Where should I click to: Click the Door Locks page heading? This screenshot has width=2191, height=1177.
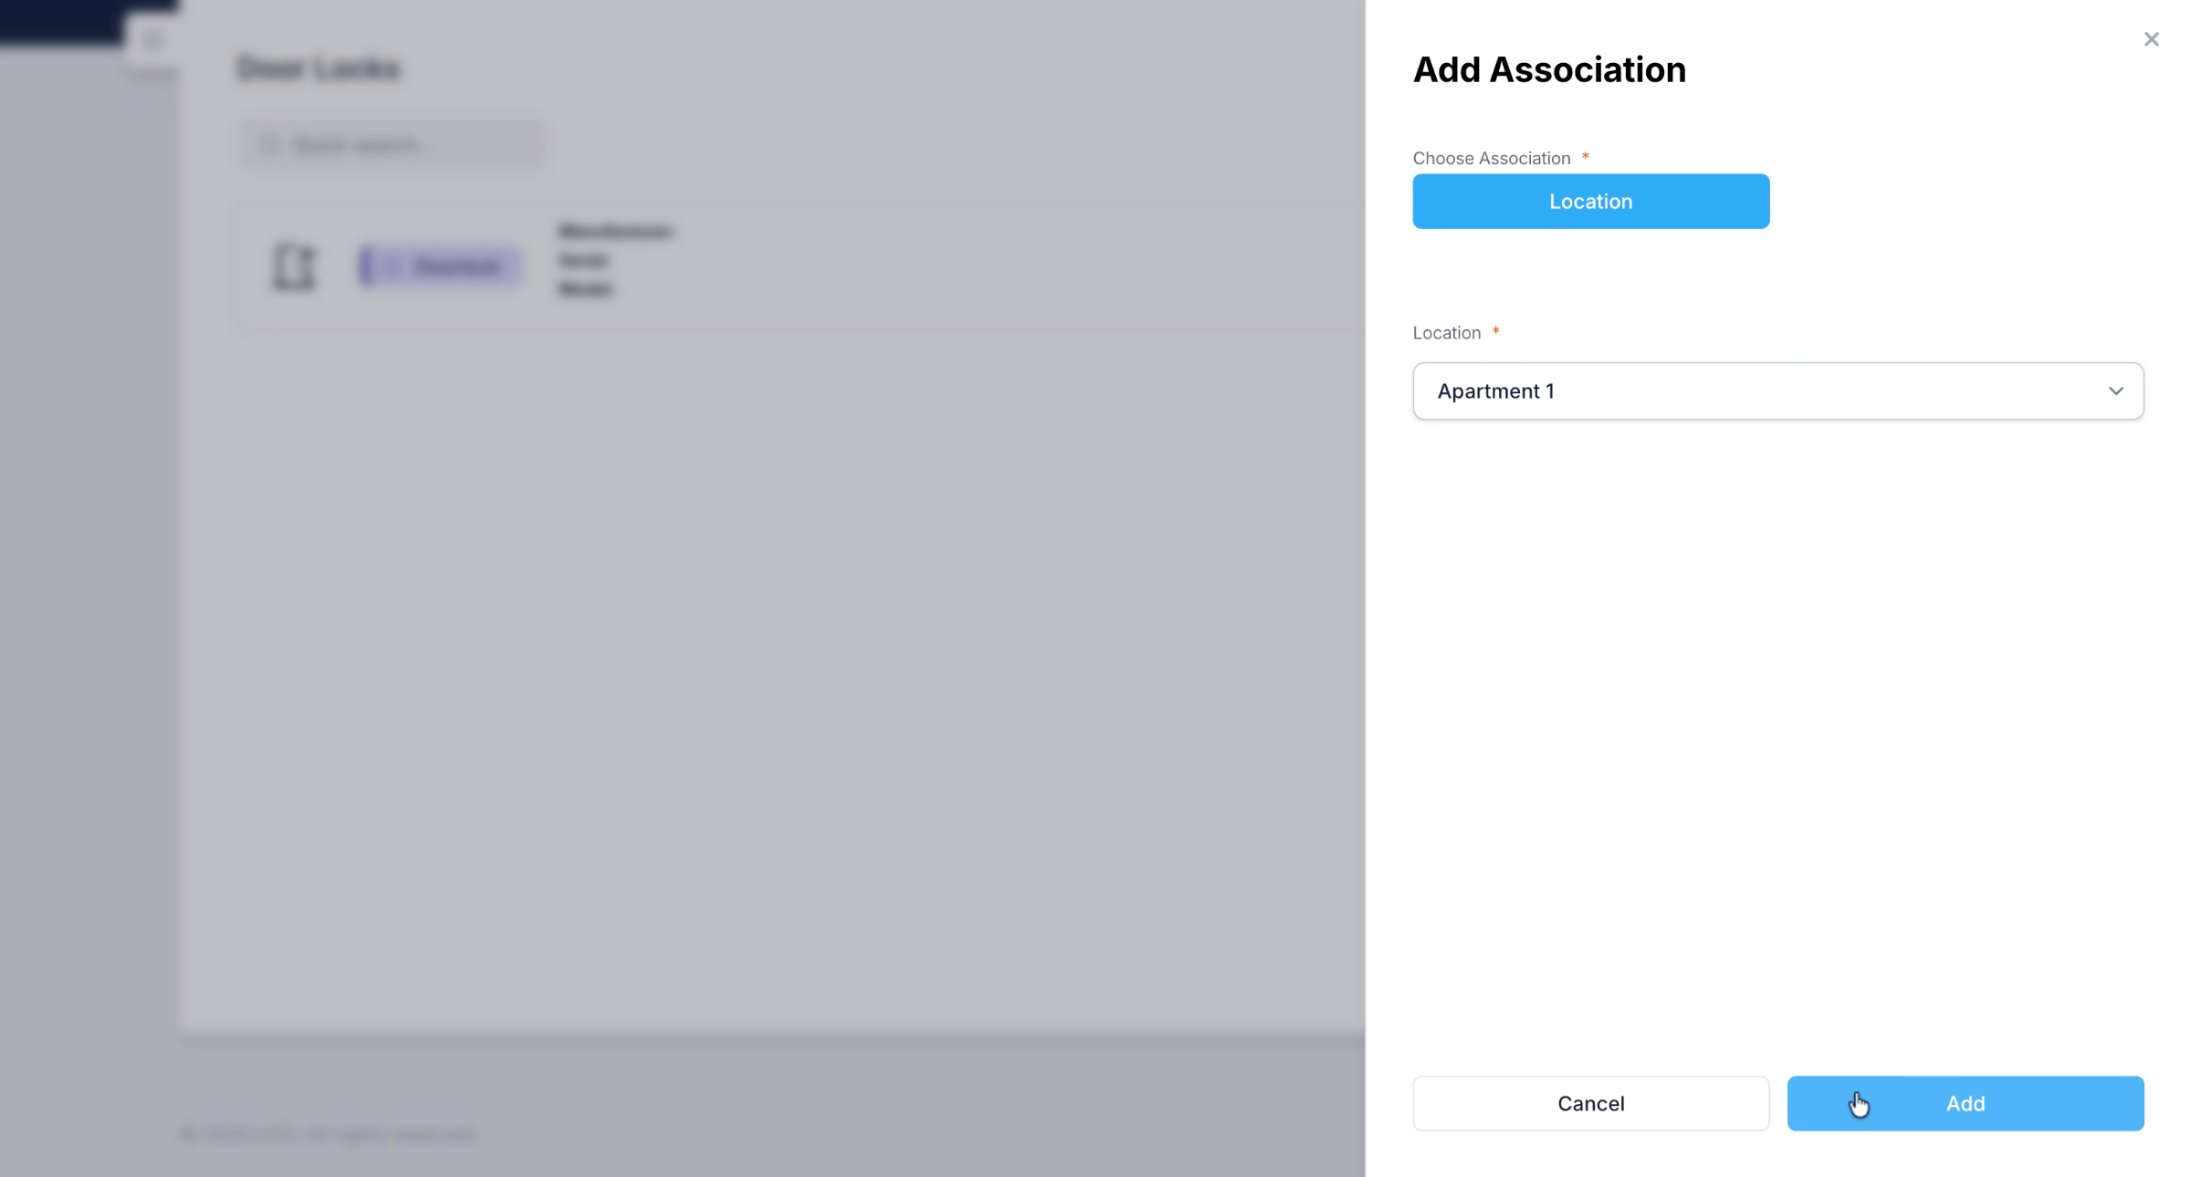pyautogui.click(x=318, y=68)
